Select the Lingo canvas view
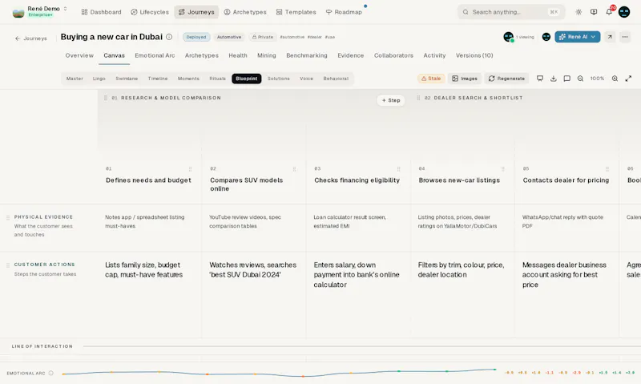The height and width of the screenshot is (384, 641). pyautogui.click(x=99, y=79)
